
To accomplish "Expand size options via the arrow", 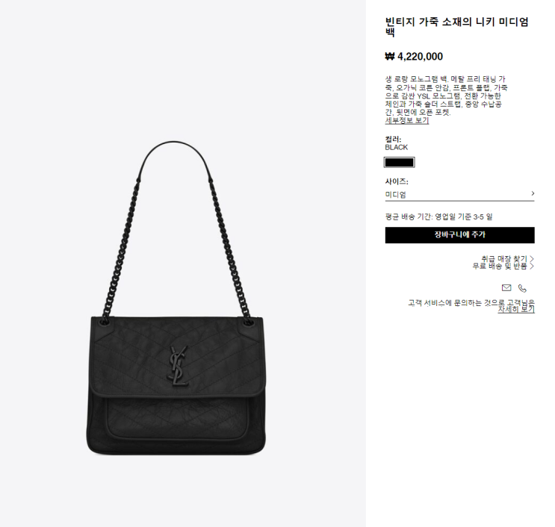I will [533, 193].
